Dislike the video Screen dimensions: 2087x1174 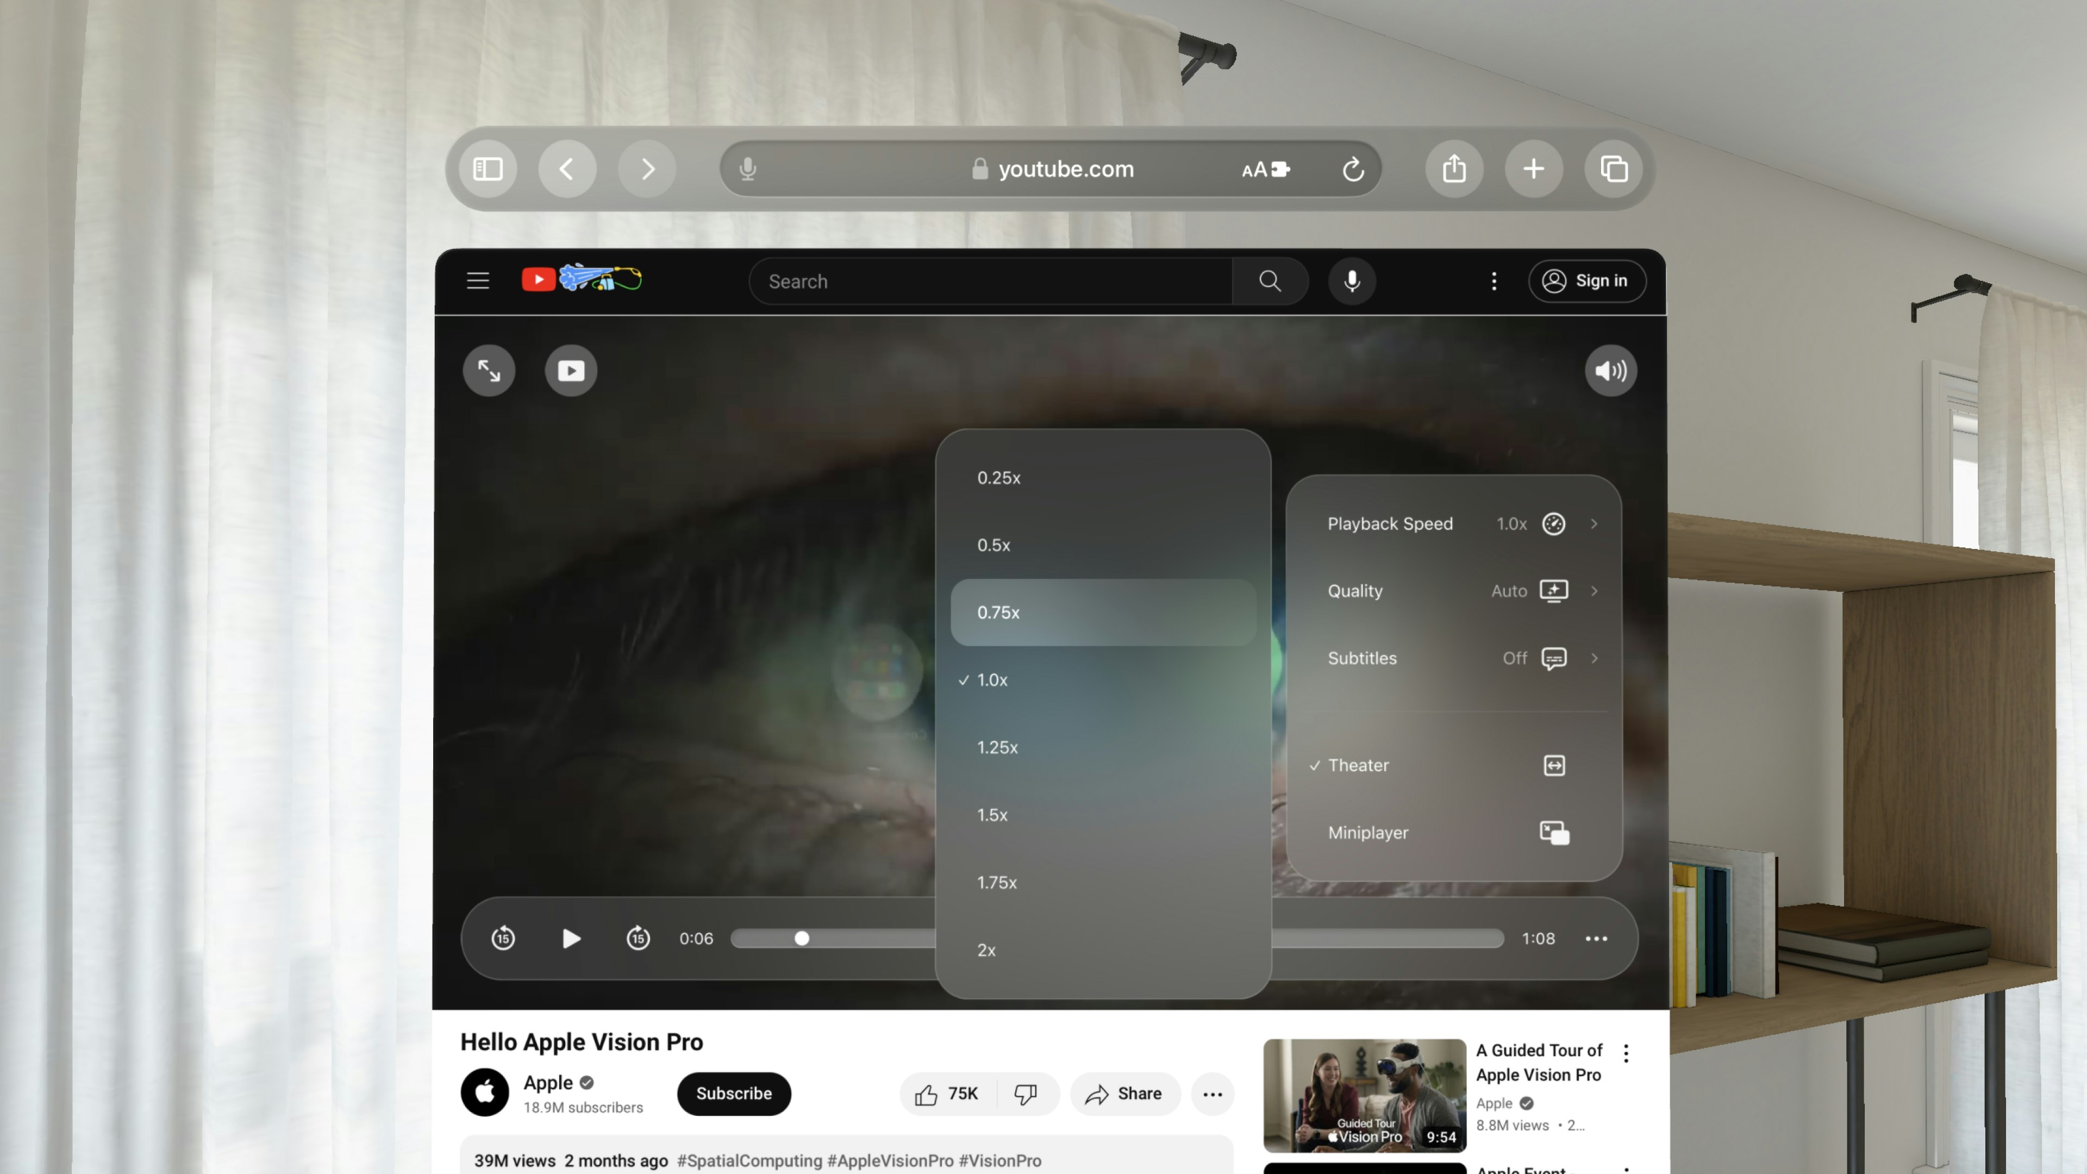1027,1094
